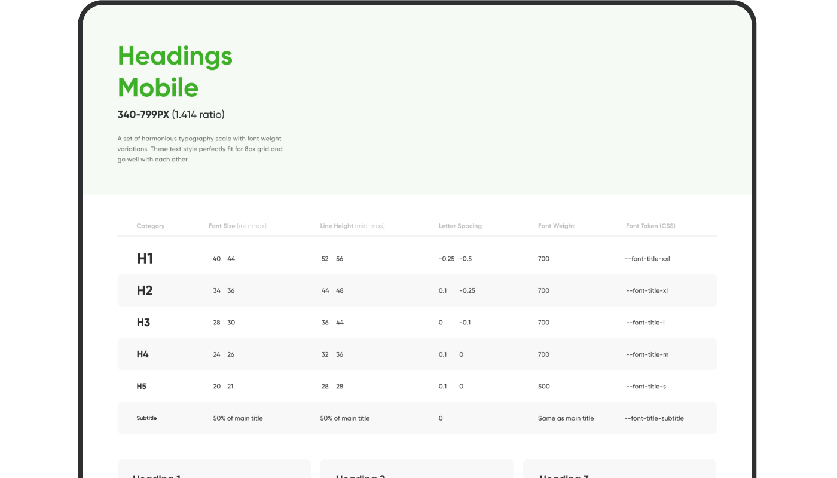Open the Heading 2 preview card

tap(417, 471)
